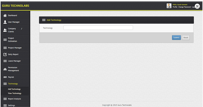The image size is (203, 107).
Task: Click the Technology text input field
Action: tap(98, 28)
